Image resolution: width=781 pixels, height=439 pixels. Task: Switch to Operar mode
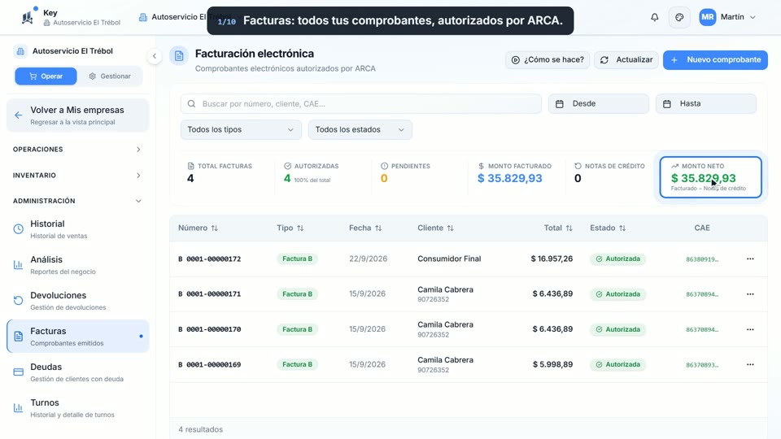46,76
